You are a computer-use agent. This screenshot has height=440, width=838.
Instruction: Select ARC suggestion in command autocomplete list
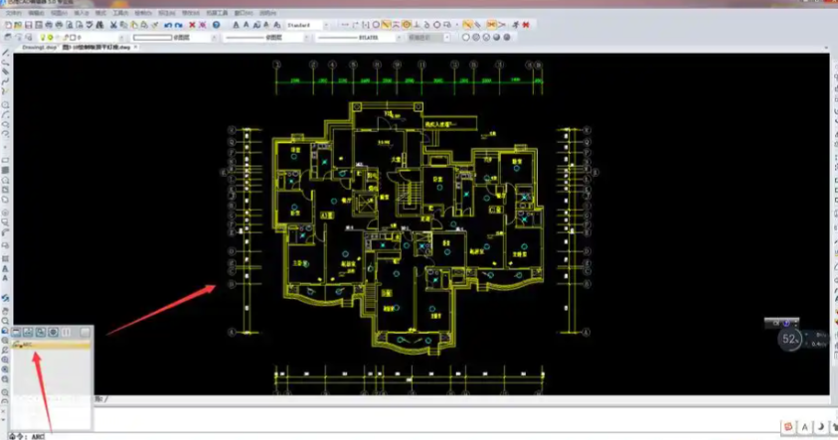(x=51, y=345)
